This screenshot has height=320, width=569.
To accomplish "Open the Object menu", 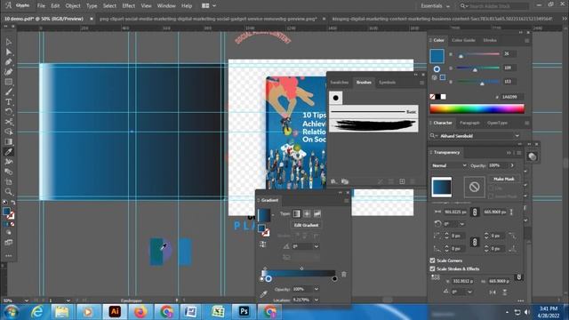I will (x=73, y=6).
